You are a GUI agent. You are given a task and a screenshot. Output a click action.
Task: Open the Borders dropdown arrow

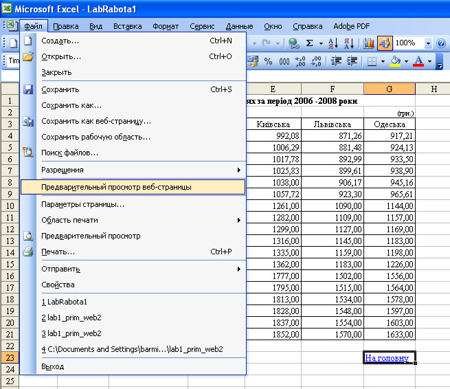click(383, 61)
